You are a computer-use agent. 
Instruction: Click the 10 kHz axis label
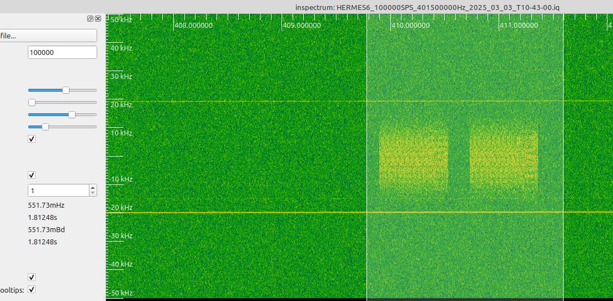(x=121, y=133)
